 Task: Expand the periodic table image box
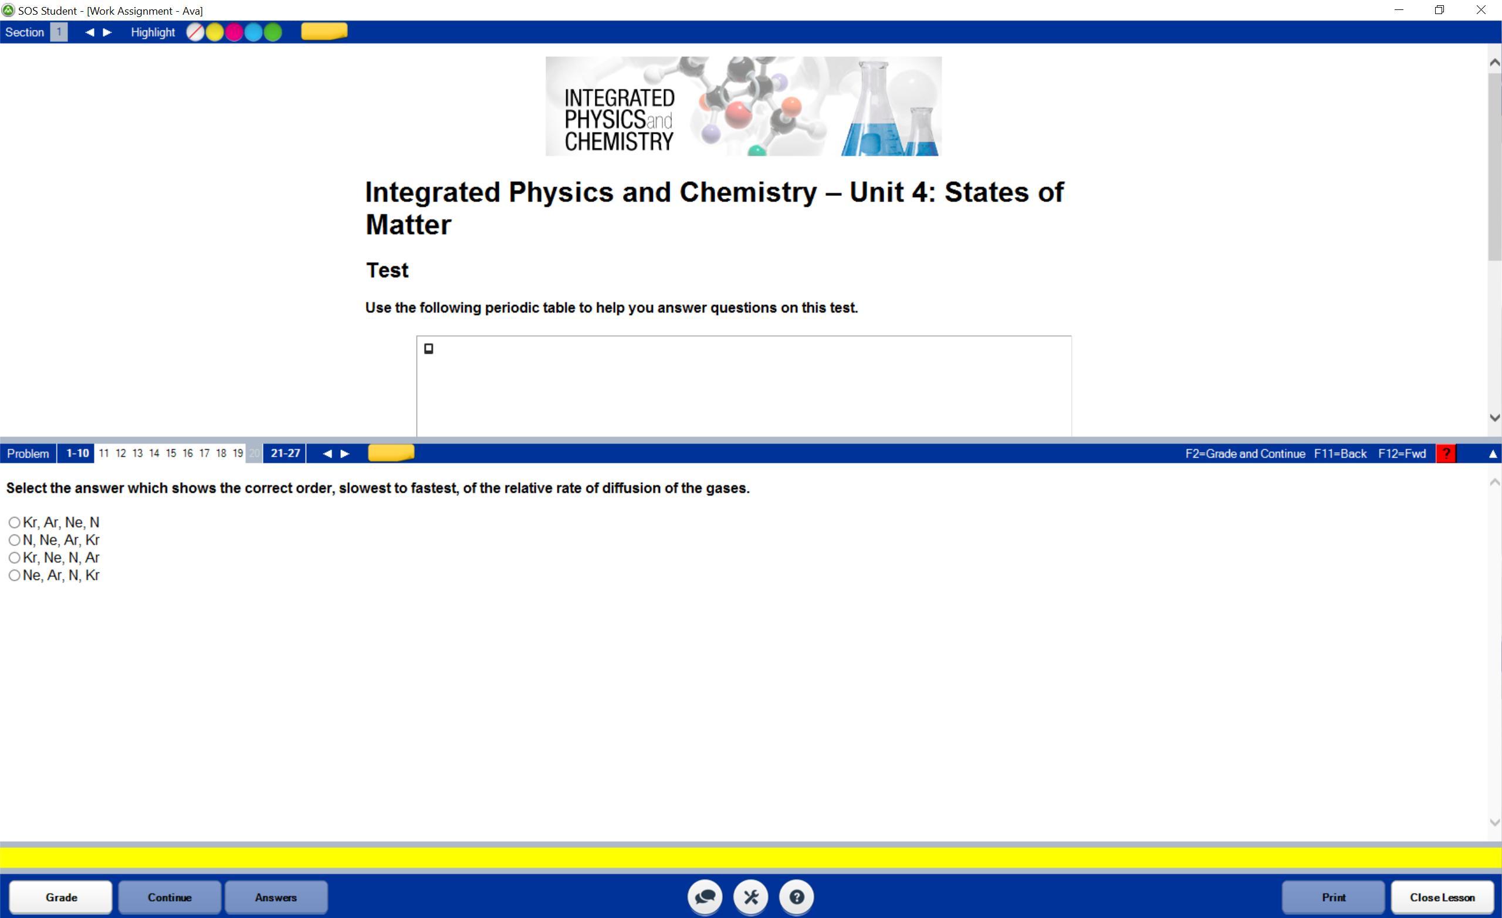(428, 348)
